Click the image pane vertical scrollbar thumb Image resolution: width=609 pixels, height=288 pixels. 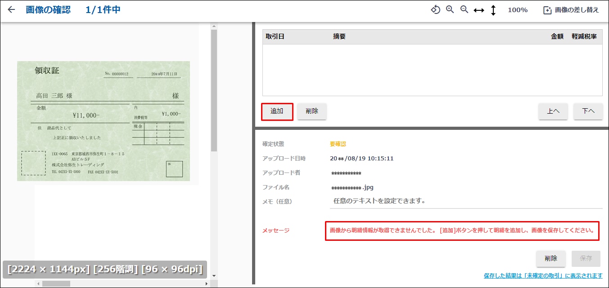pyautogui.click(x=214, y=90)
